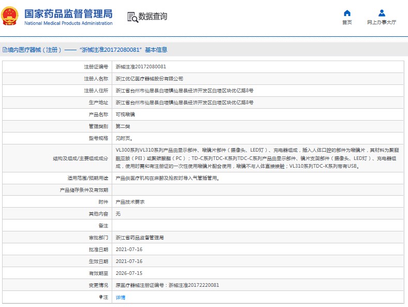Open the 网上办事大厅 text label
The width and height of the screenshot is (408, 307).
(x=382, y=22)
